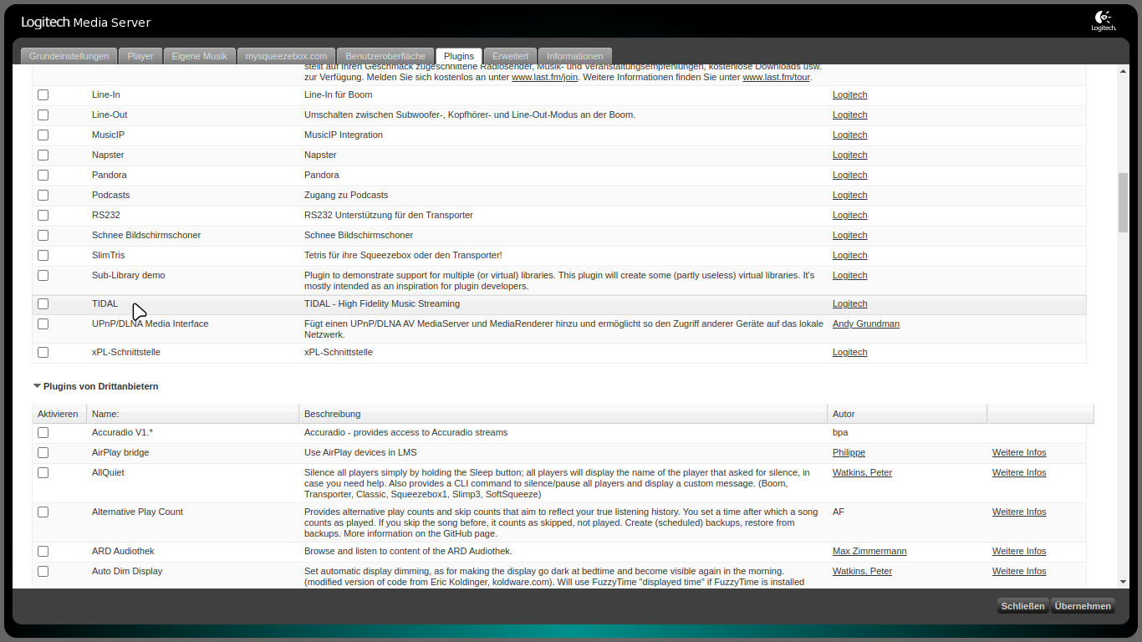Enable the TIDAL plugin checkbox
This screenshot has height=642, width=1142.
click(43, 304)
